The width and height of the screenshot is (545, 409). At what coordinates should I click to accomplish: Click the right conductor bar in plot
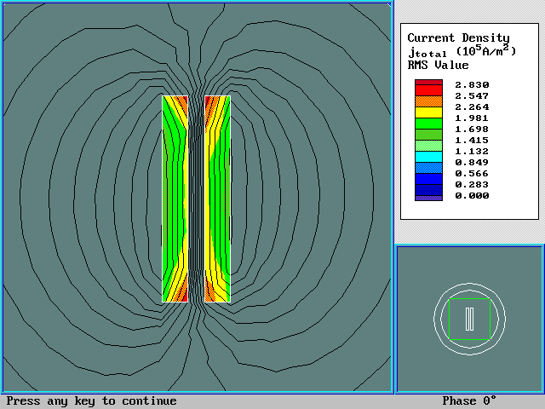218,199
